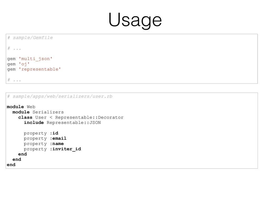Screen dimensions: 270x202
Task: Click 'Representable::Decorator' class name
Action: click(x=89, y=118)
